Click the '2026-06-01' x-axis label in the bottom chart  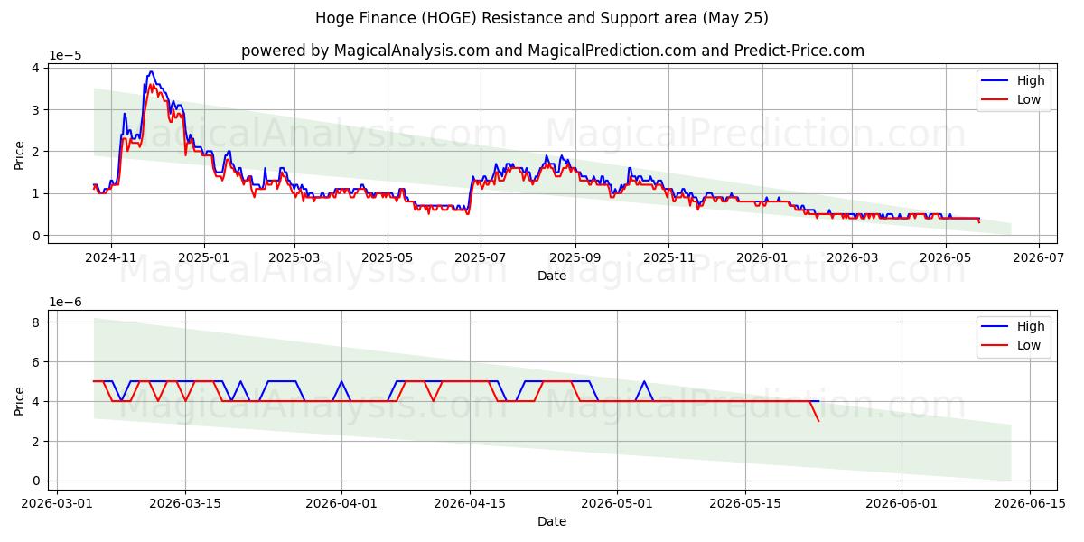coord(902,503)
